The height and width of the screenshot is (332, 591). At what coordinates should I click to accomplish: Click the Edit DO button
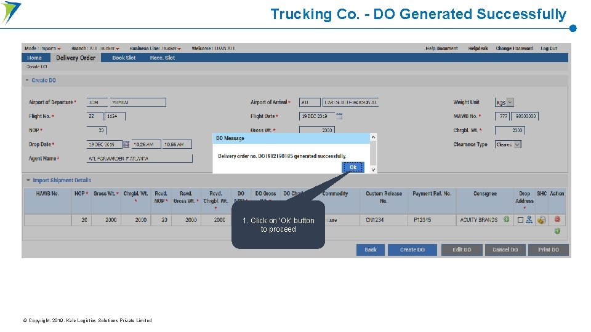pyautogui.click(x=462, y=250)
